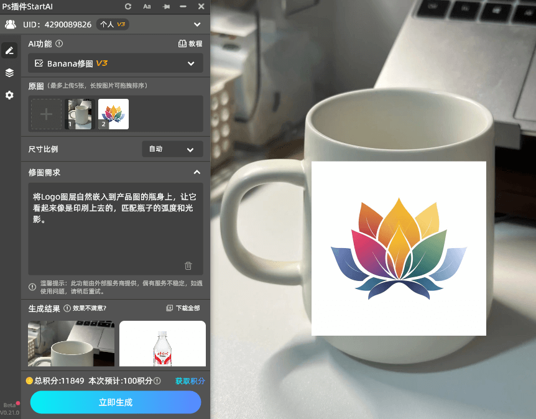Open the settings gear in left sidebar
This screenshot has height=419, width=536.
9,95
